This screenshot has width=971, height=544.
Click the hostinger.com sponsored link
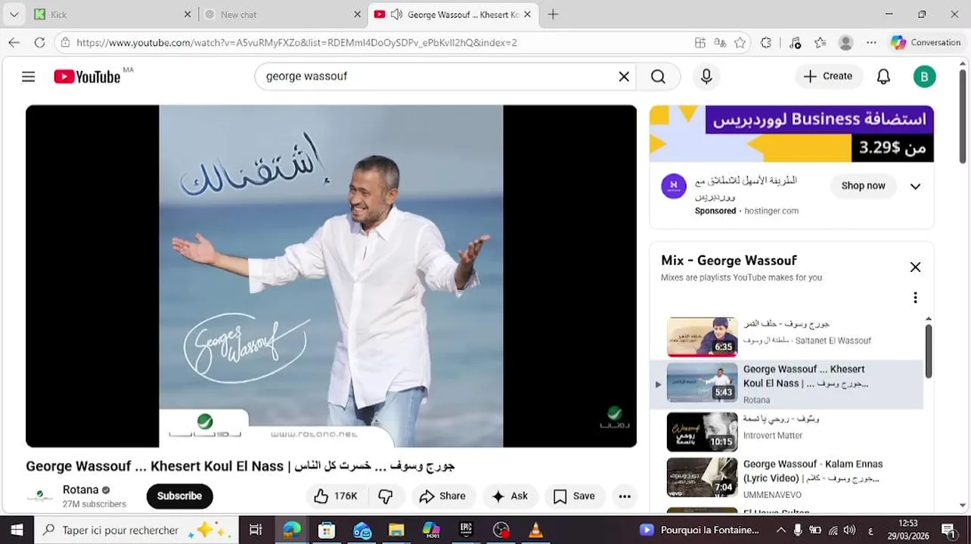[x=771, y=211]
